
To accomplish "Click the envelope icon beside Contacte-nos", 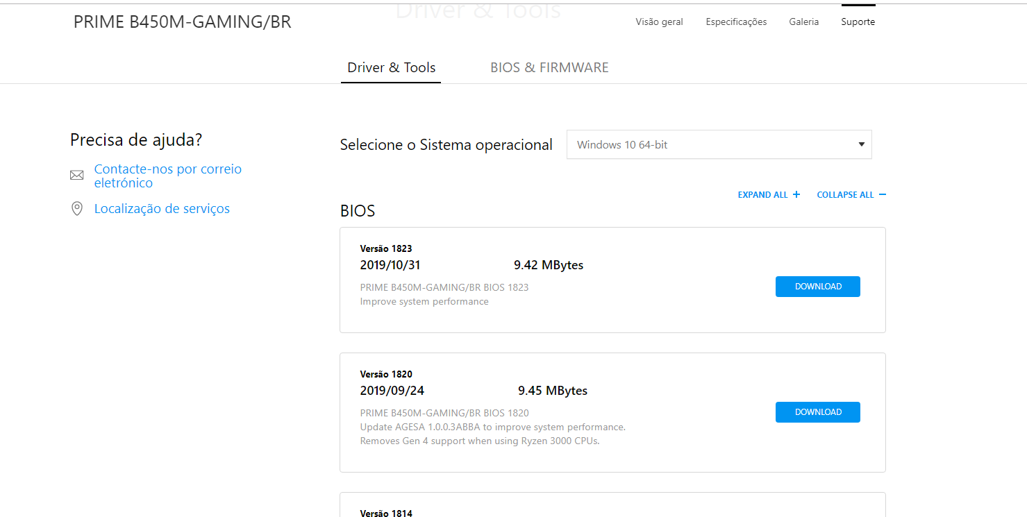I will pos(76,176).
